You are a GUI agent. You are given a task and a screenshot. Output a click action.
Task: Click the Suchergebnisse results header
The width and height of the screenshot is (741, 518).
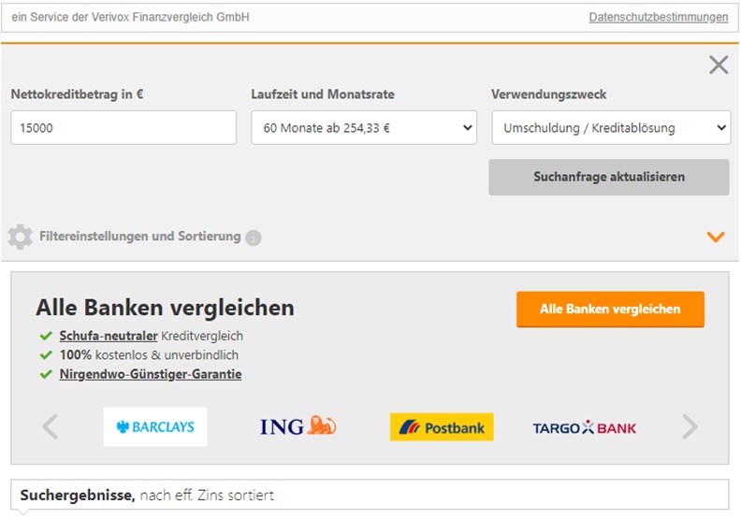(147, 495)
